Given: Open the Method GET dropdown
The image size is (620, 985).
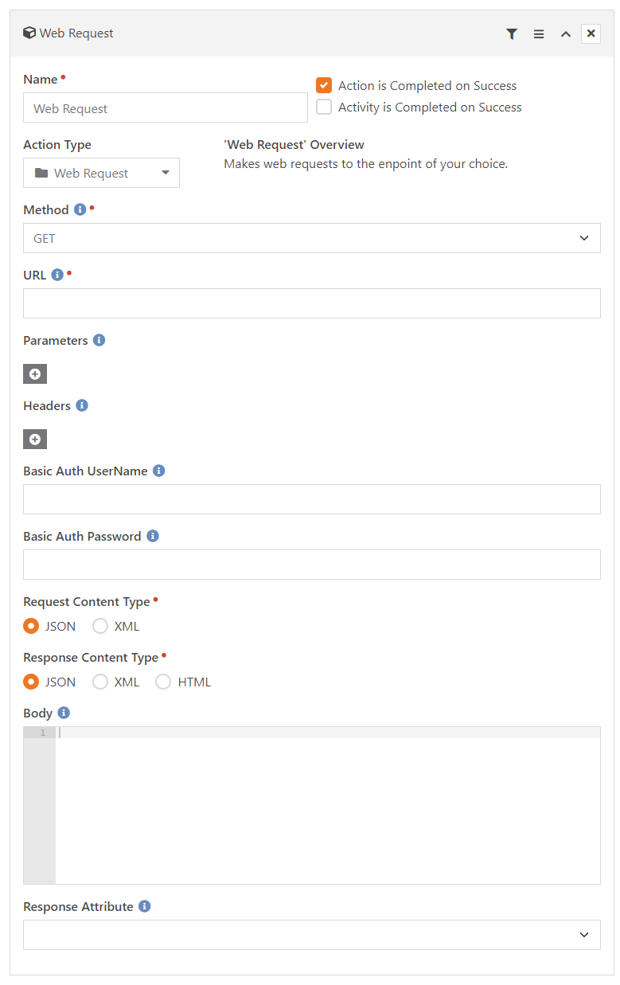Looking at the screenshot, I should tap(312, 238).
